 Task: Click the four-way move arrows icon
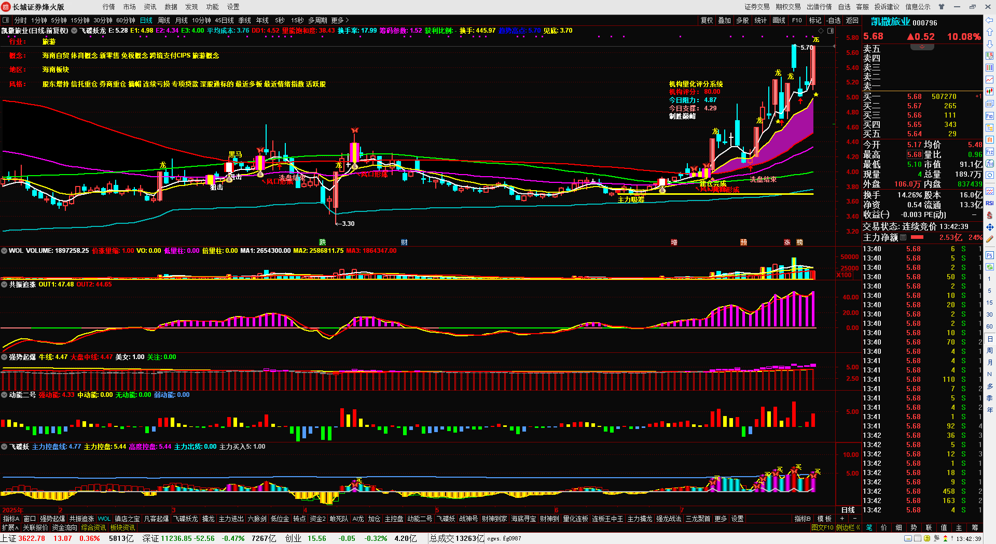point(990,227)
